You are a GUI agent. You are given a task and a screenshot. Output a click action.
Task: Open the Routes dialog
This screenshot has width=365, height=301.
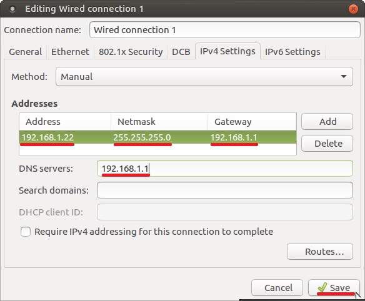[x=320, y=252]
